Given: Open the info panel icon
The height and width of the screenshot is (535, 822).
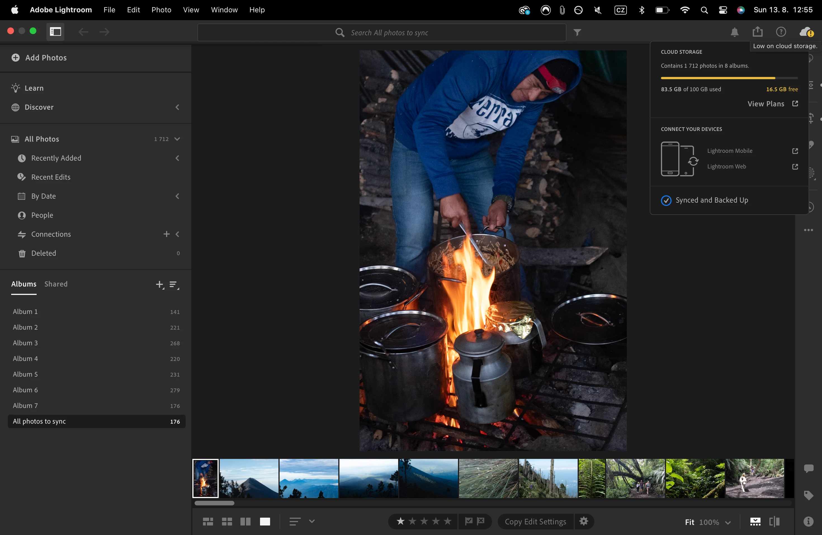Looking at the screenshot, I should click(x=808, y=521).
